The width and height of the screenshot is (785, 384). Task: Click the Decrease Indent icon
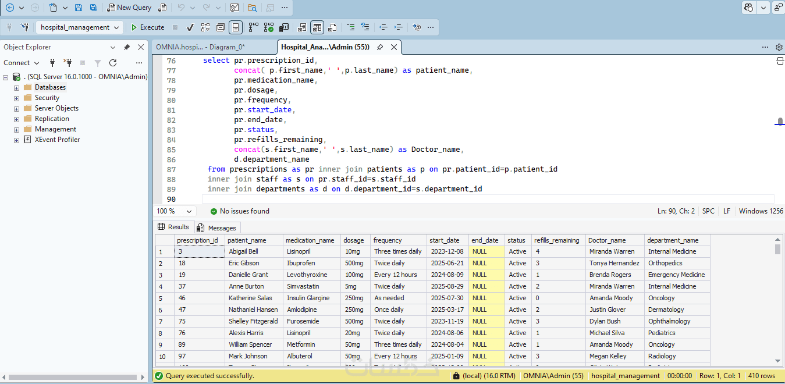click(383, 27)
